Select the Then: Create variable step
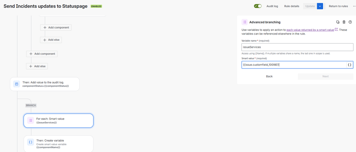 [x=59, y=143]
